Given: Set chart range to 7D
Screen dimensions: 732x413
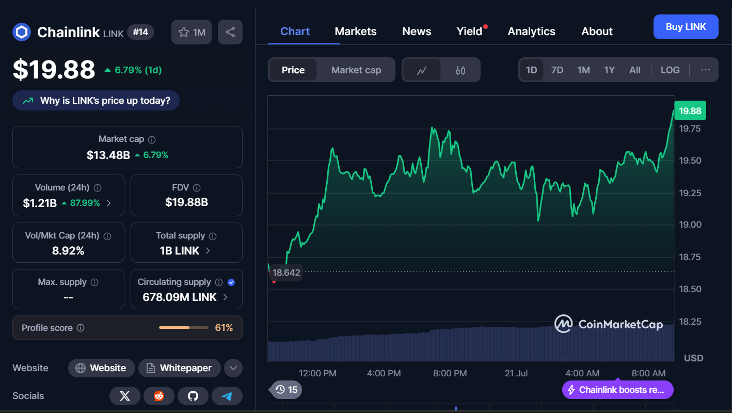Looking at the screenshot, I should (x=557, y=70).
